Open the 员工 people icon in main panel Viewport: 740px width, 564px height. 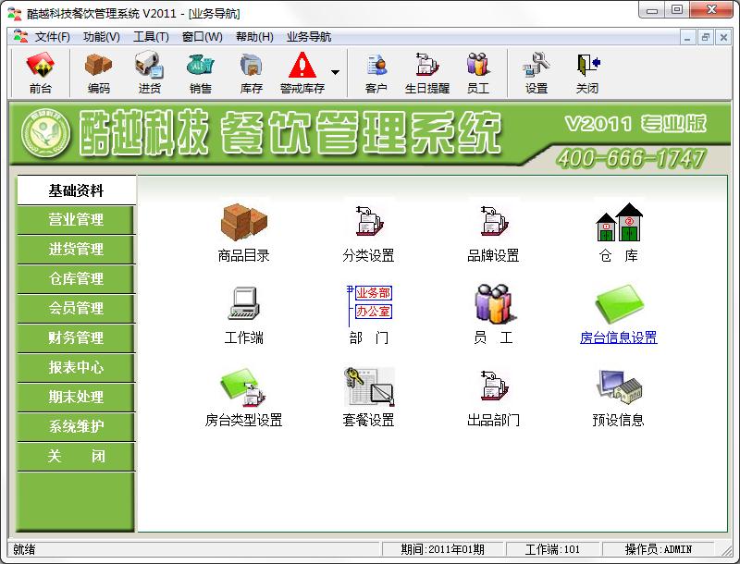pyautogui.click(x=494, y=303)
